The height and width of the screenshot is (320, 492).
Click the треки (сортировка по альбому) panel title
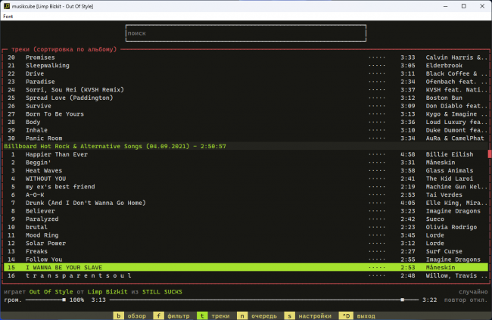(x=64, y=49)
